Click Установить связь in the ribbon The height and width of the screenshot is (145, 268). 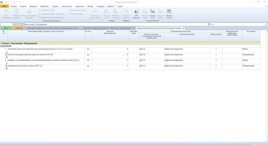[46, 10]
